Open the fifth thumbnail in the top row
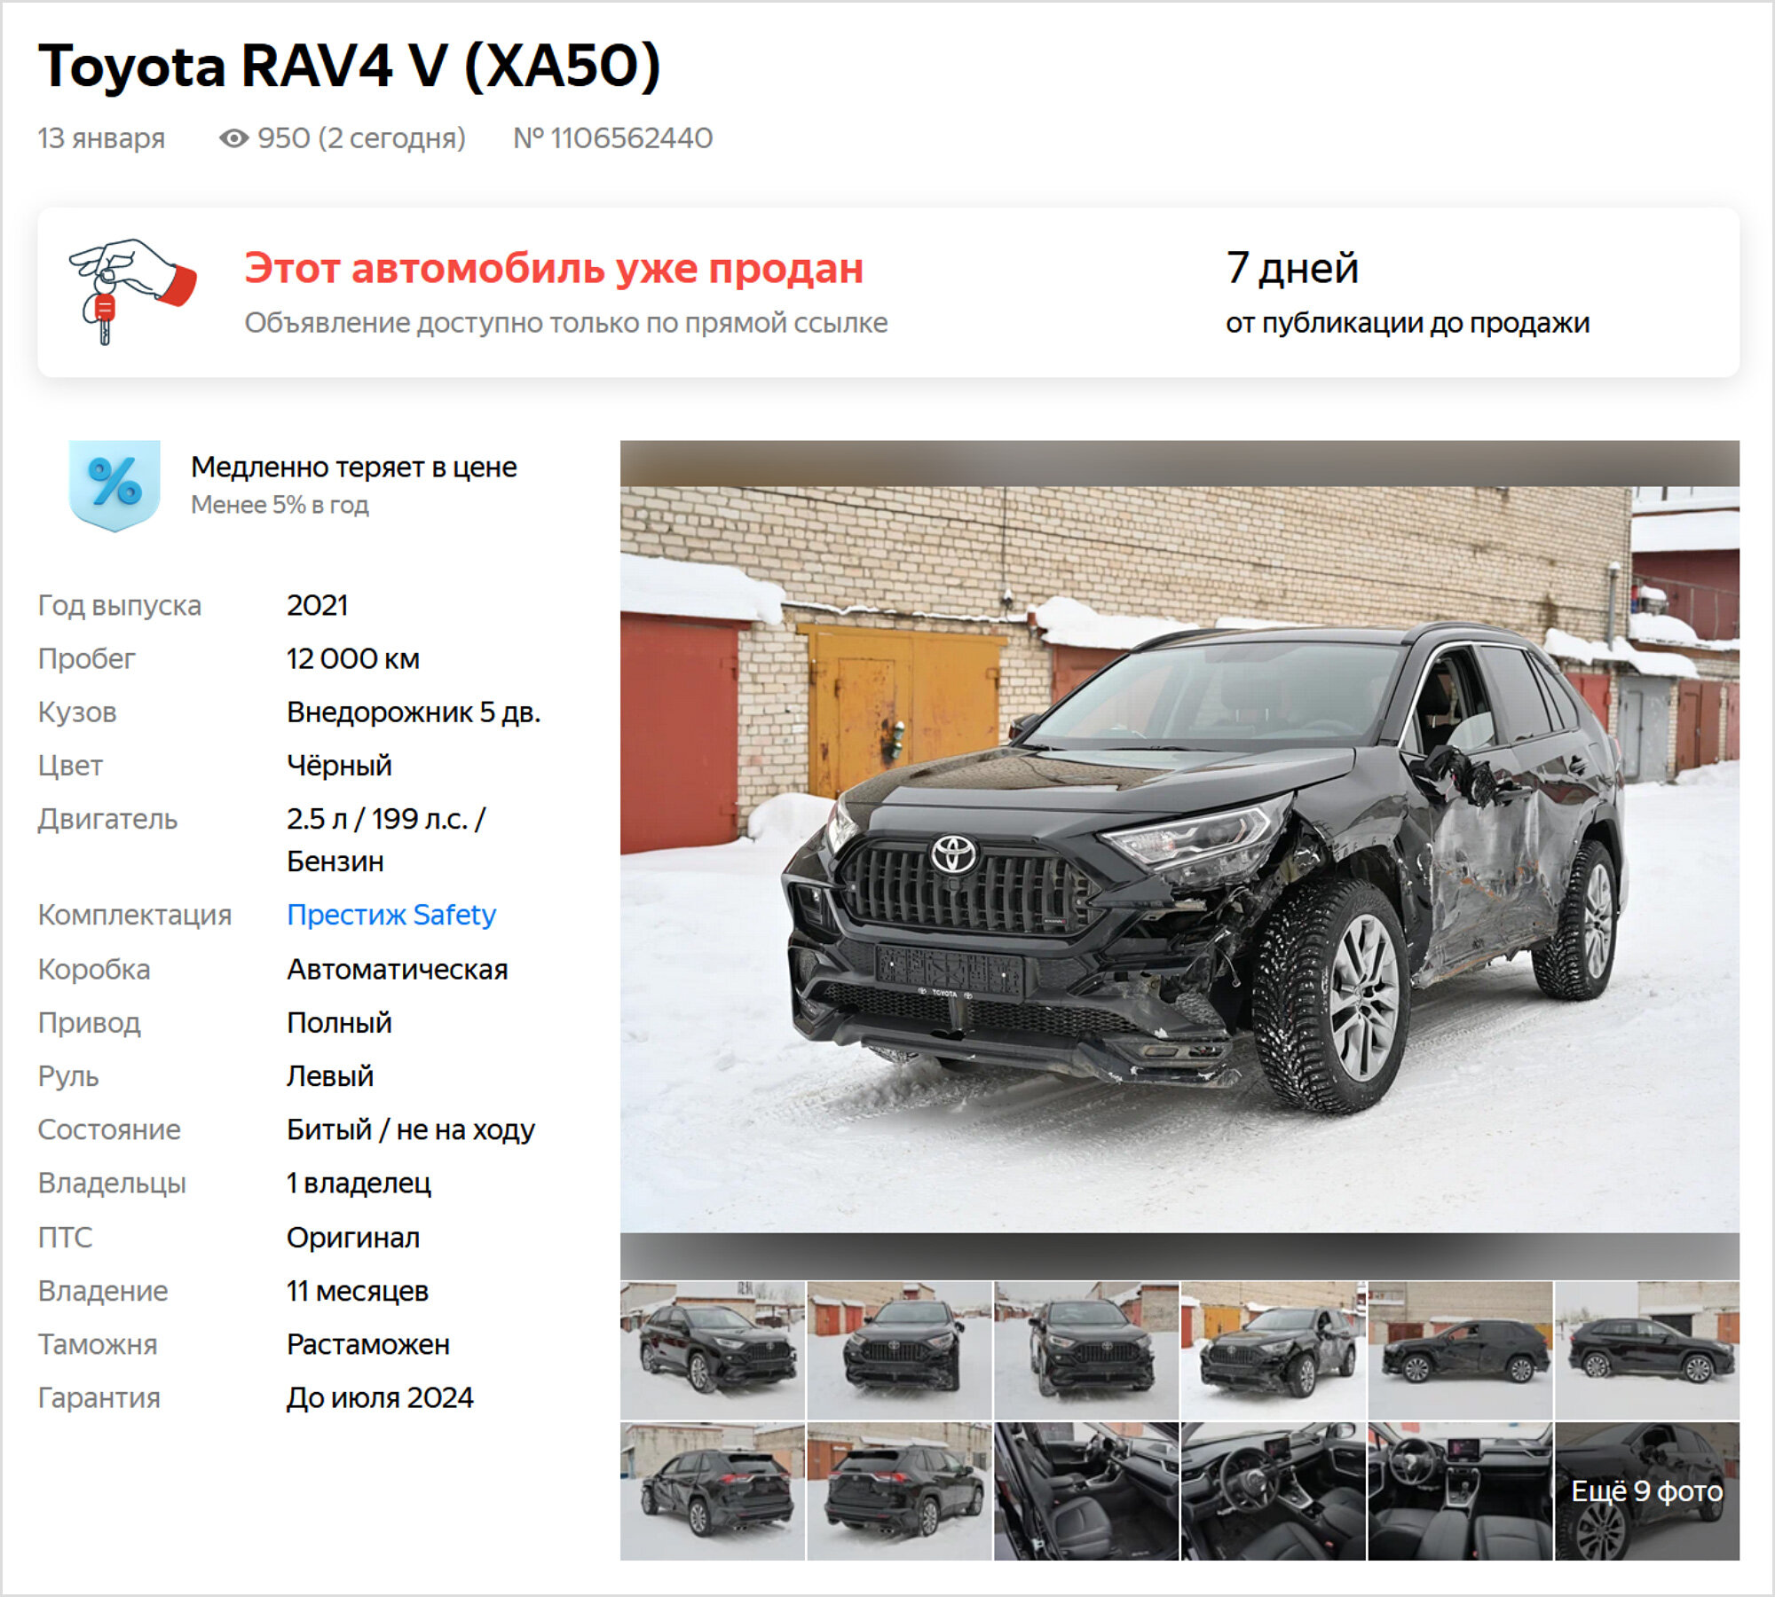 coord(1460,1349)
